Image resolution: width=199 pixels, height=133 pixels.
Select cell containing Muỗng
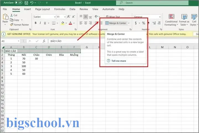pyautogui.click(x=74, y=55)
